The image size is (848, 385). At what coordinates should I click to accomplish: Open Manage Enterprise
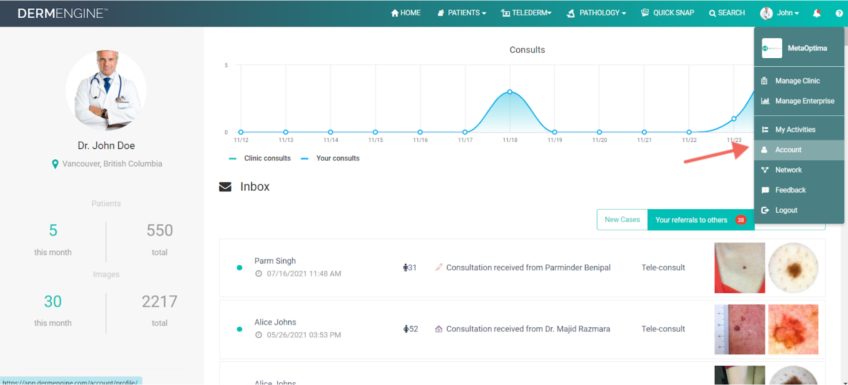point(799,101)
